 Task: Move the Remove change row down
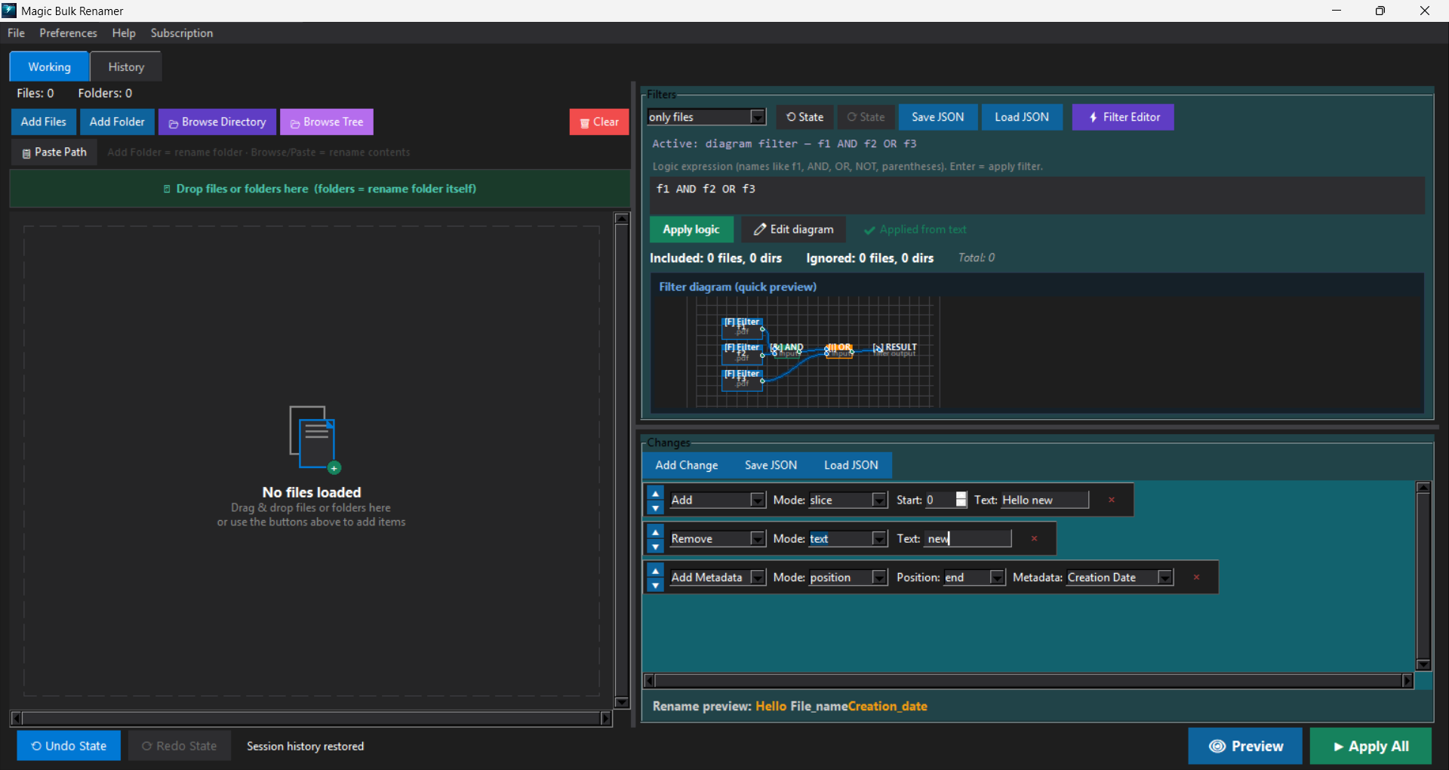[656, 546]
